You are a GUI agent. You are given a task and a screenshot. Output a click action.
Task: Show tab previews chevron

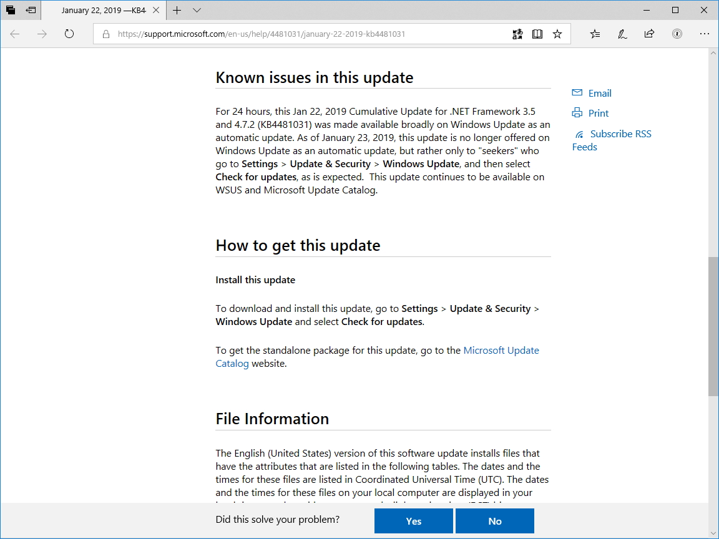[x=197, y=10]
